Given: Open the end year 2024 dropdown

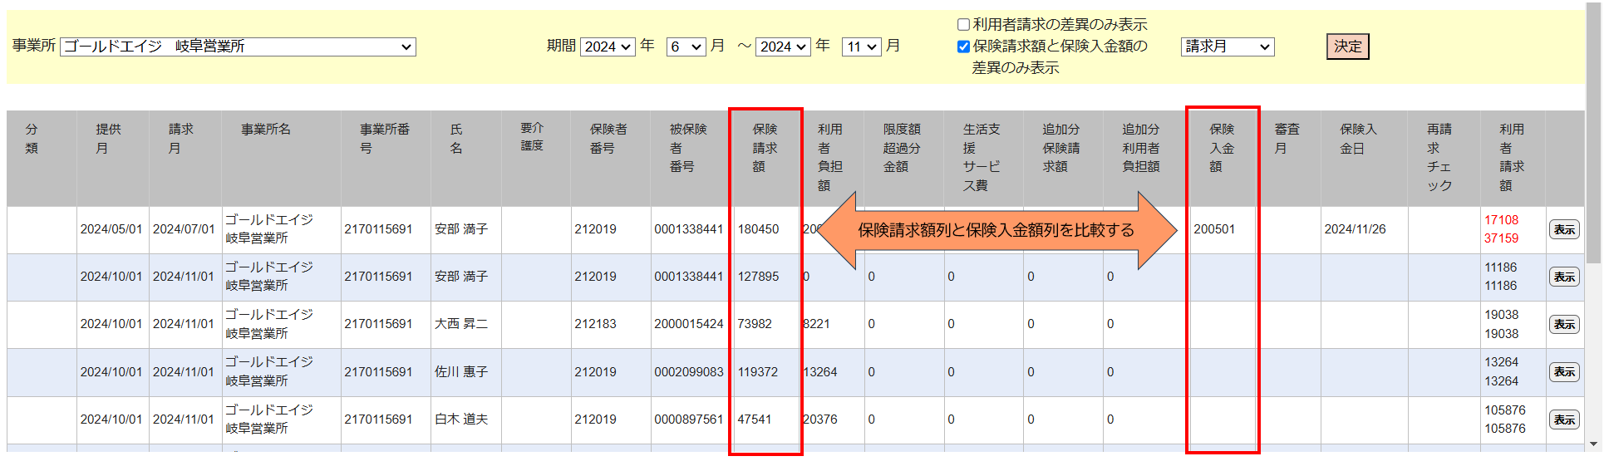Looking at the screenshot, I should [x=782, y=47].
